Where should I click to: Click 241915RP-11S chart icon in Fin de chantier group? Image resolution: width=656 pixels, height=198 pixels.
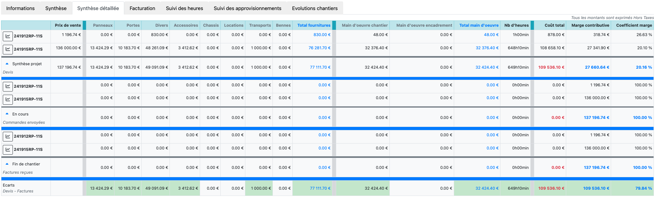point(8,149)
